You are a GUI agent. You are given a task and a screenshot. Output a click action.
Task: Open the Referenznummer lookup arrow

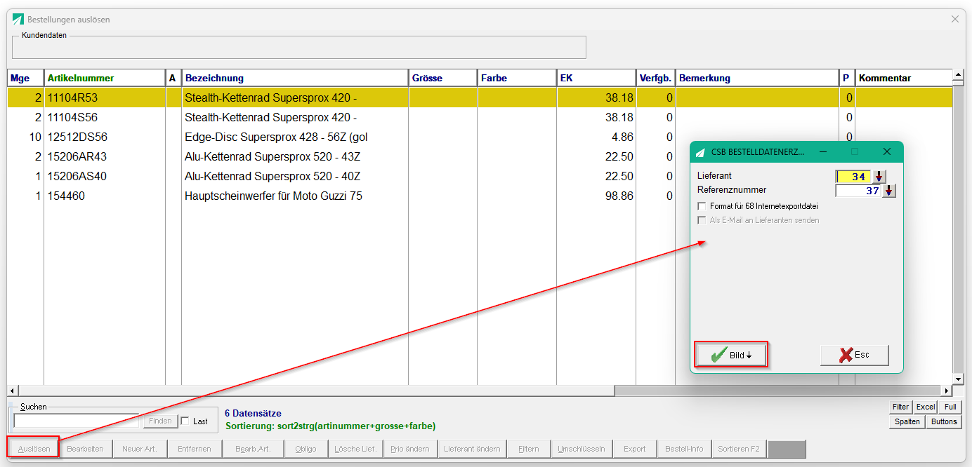889,191
